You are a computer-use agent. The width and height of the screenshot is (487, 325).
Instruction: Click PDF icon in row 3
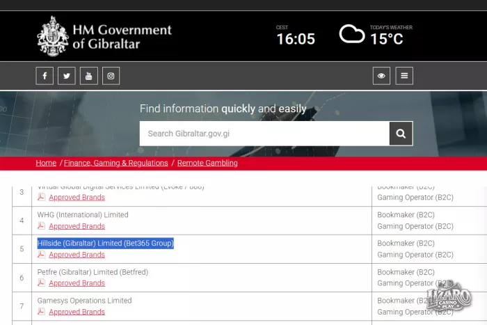click(x=41, y=197)
